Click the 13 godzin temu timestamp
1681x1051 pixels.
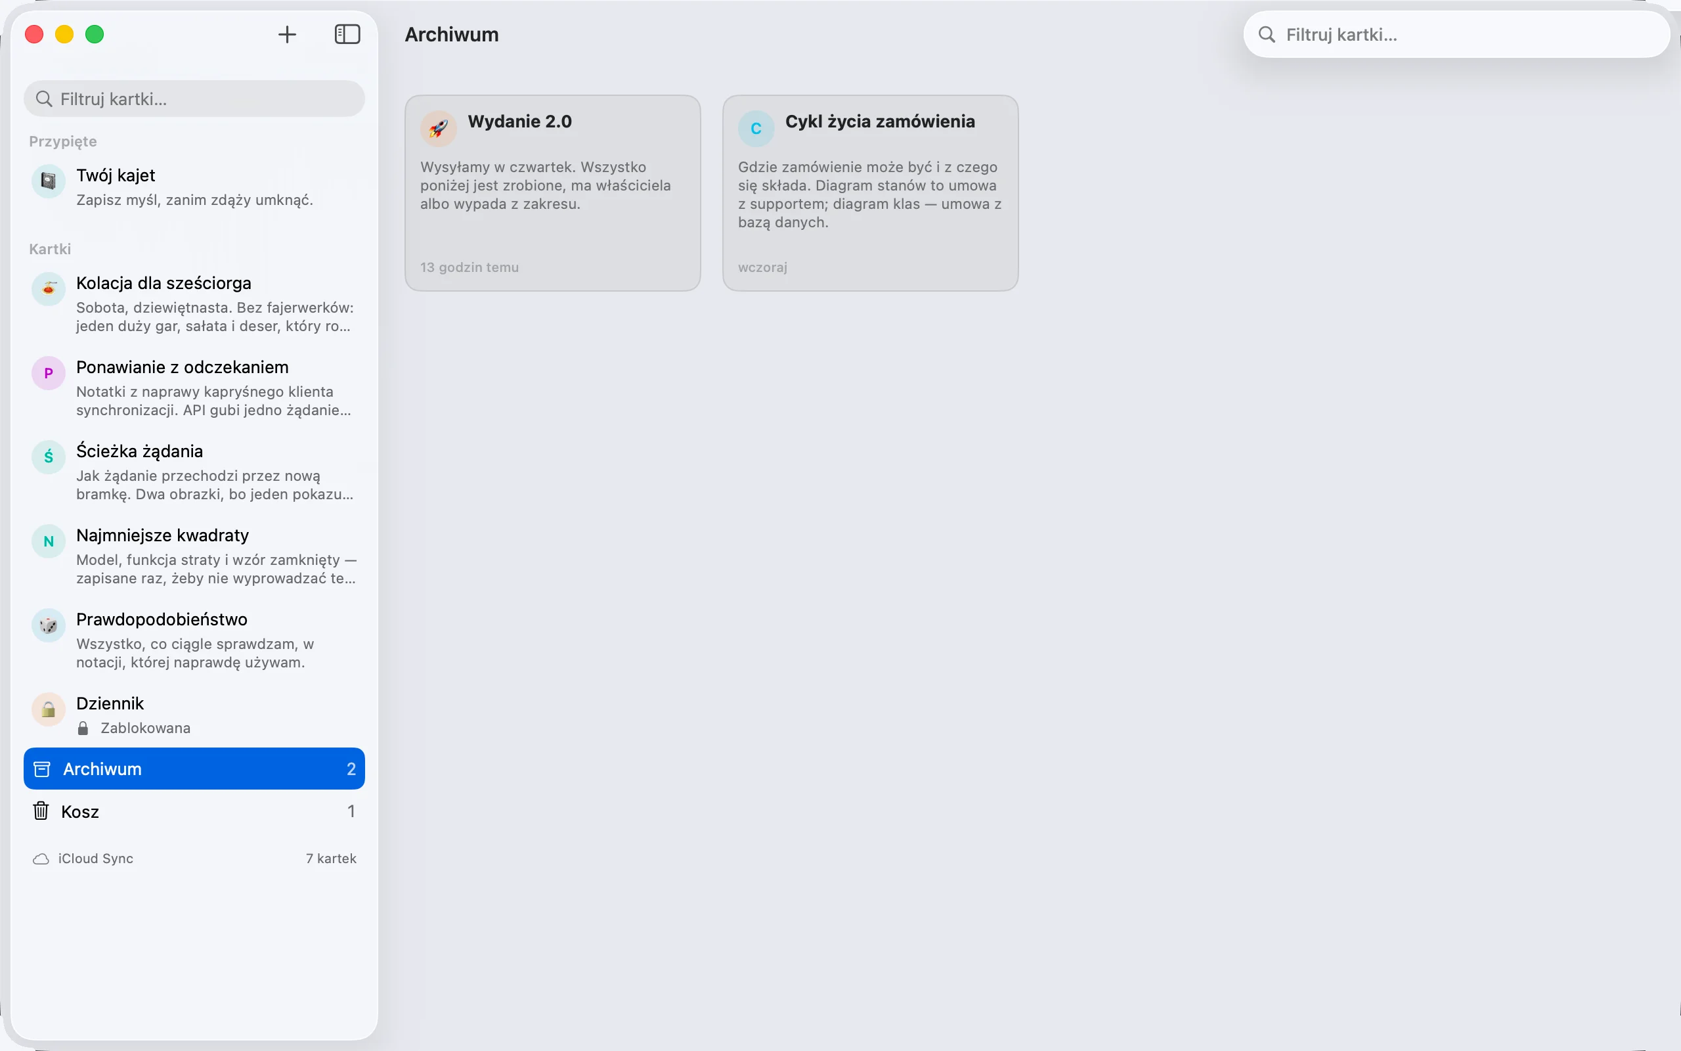click(469, 267)
